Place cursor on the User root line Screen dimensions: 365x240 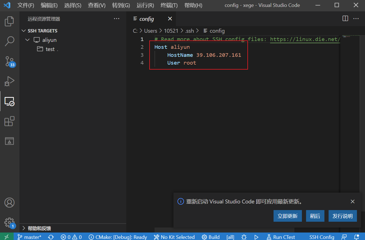182,63
